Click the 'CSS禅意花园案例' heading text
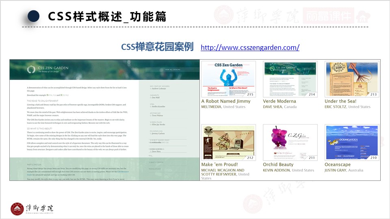The width and height of the screenshot is (390, 219). 157,47
